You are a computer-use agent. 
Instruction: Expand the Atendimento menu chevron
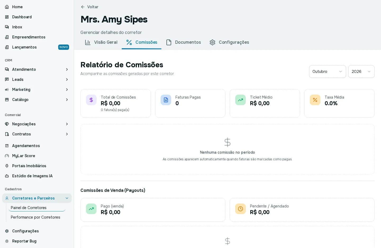(67, 69)
